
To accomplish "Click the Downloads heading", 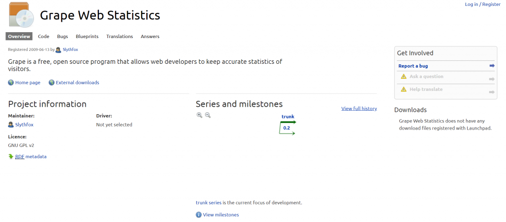I will [411, 110].
